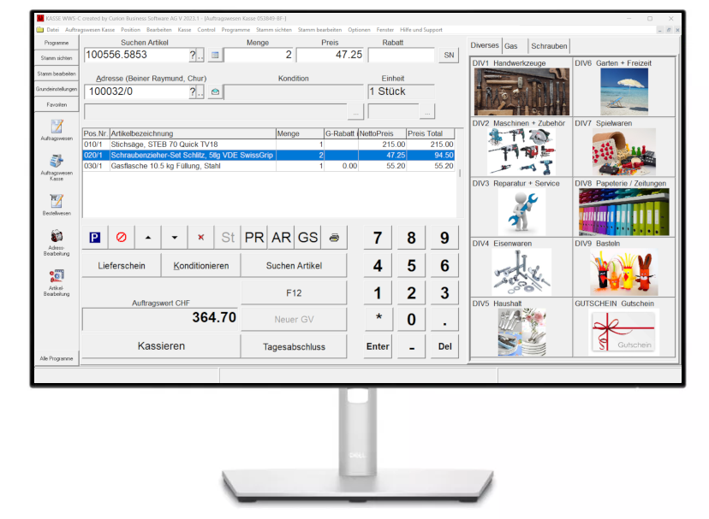Move position up with the up arrow
Viewport: 709px width, 519px height.
tap(147, 238)
